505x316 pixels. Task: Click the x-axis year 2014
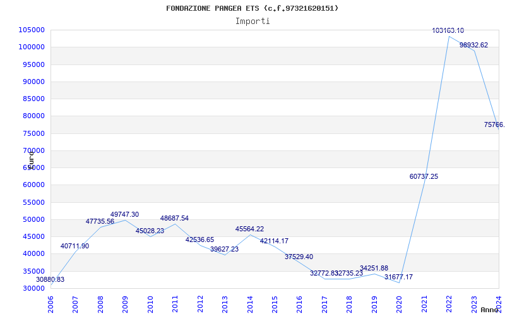tap(250, 304)
